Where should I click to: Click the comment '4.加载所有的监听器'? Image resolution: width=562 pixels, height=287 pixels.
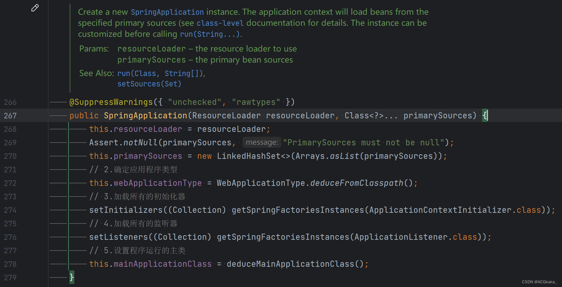pos(133,224)
